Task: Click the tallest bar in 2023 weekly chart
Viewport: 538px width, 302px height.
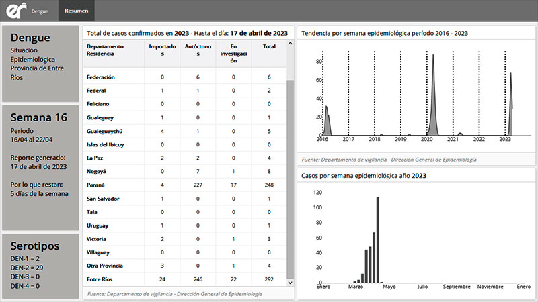Action: coord(378,238)
